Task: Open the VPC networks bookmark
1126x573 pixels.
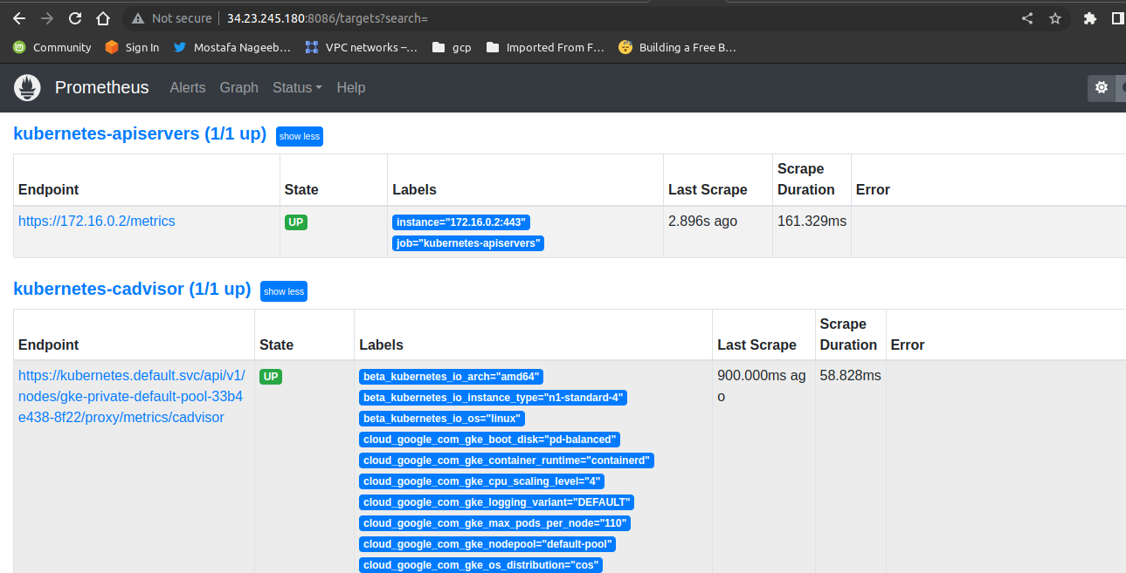Action: pos(361,47)
